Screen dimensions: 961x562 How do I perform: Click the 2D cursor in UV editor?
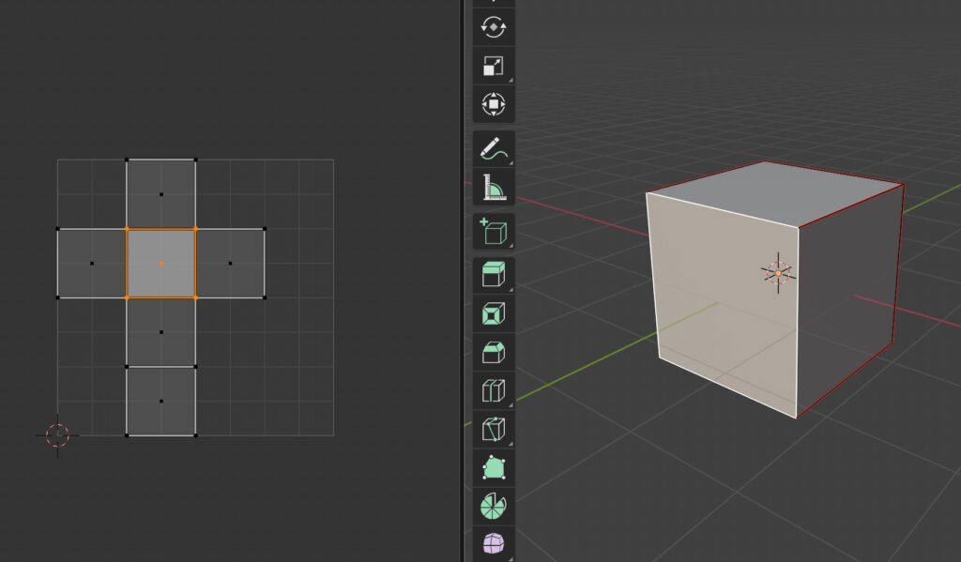[57, 434]
